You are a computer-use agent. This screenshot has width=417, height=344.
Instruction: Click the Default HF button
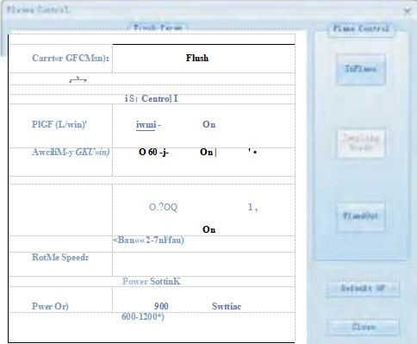pyautogui.click(x=363, y=288)
